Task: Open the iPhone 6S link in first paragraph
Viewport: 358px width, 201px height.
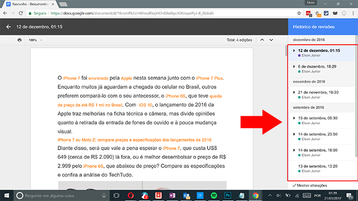Action: tap(175, 96)
